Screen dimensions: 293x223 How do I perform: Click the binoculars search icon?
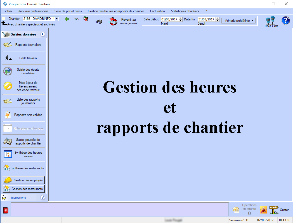coord(99,22)
